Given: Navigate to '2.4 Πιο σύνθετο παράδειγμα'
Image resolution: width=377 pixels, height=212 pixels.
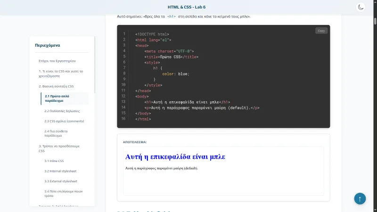Looking at the screenshot, I should pyautogui.click(x=56, y=133).
